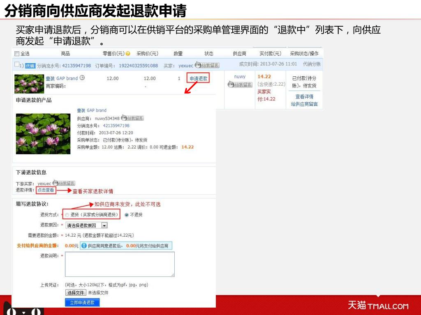The image size is (421, 315).
Task: Tick the 全选 select-all checkbox
Action: [16, 54]
